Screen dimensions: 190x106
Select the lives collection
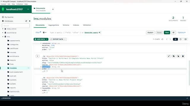click(12, 64)
